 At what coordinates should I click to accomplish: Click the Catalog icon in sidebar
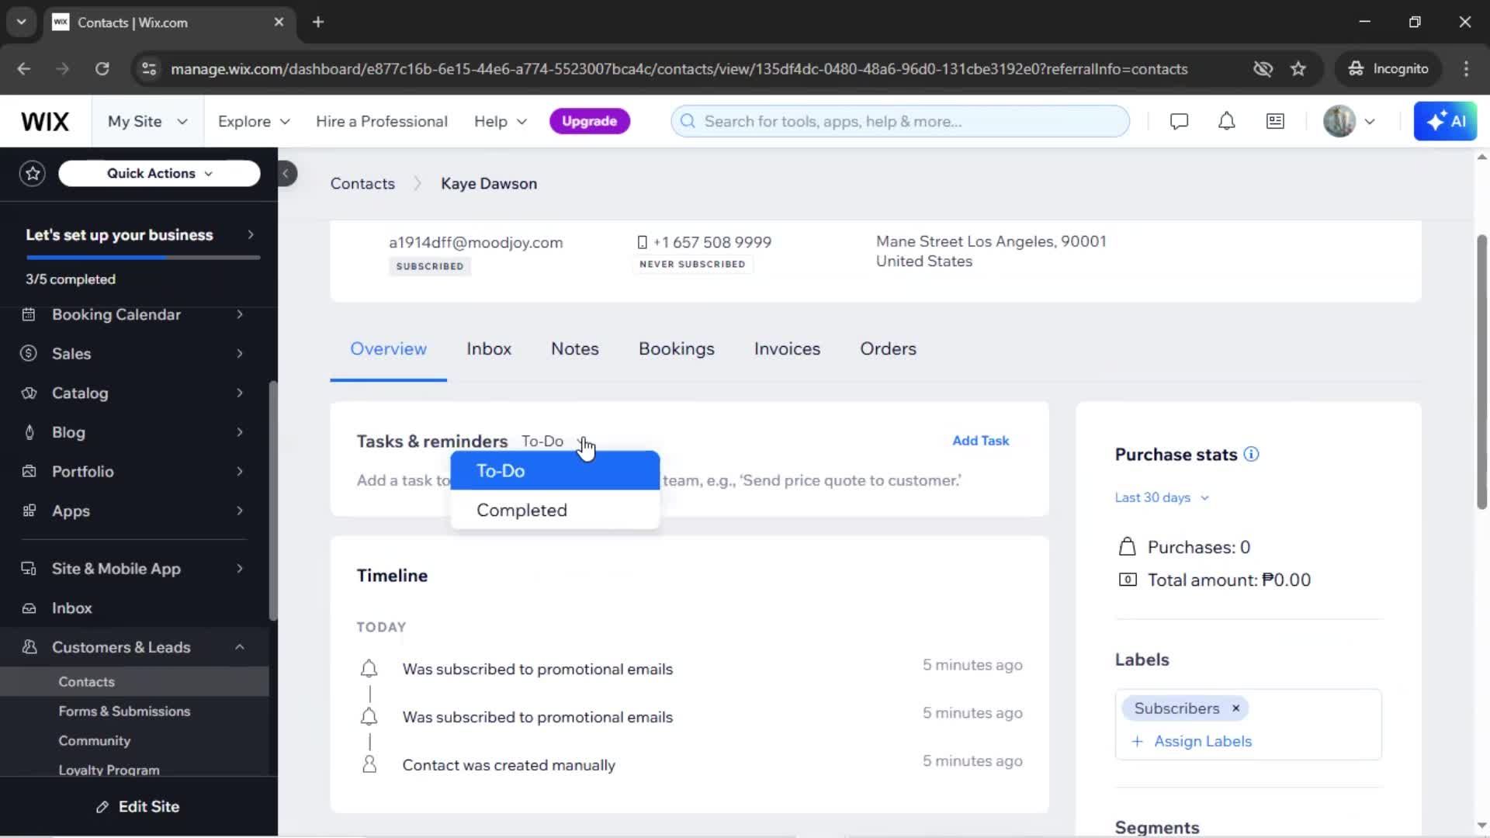29,393
